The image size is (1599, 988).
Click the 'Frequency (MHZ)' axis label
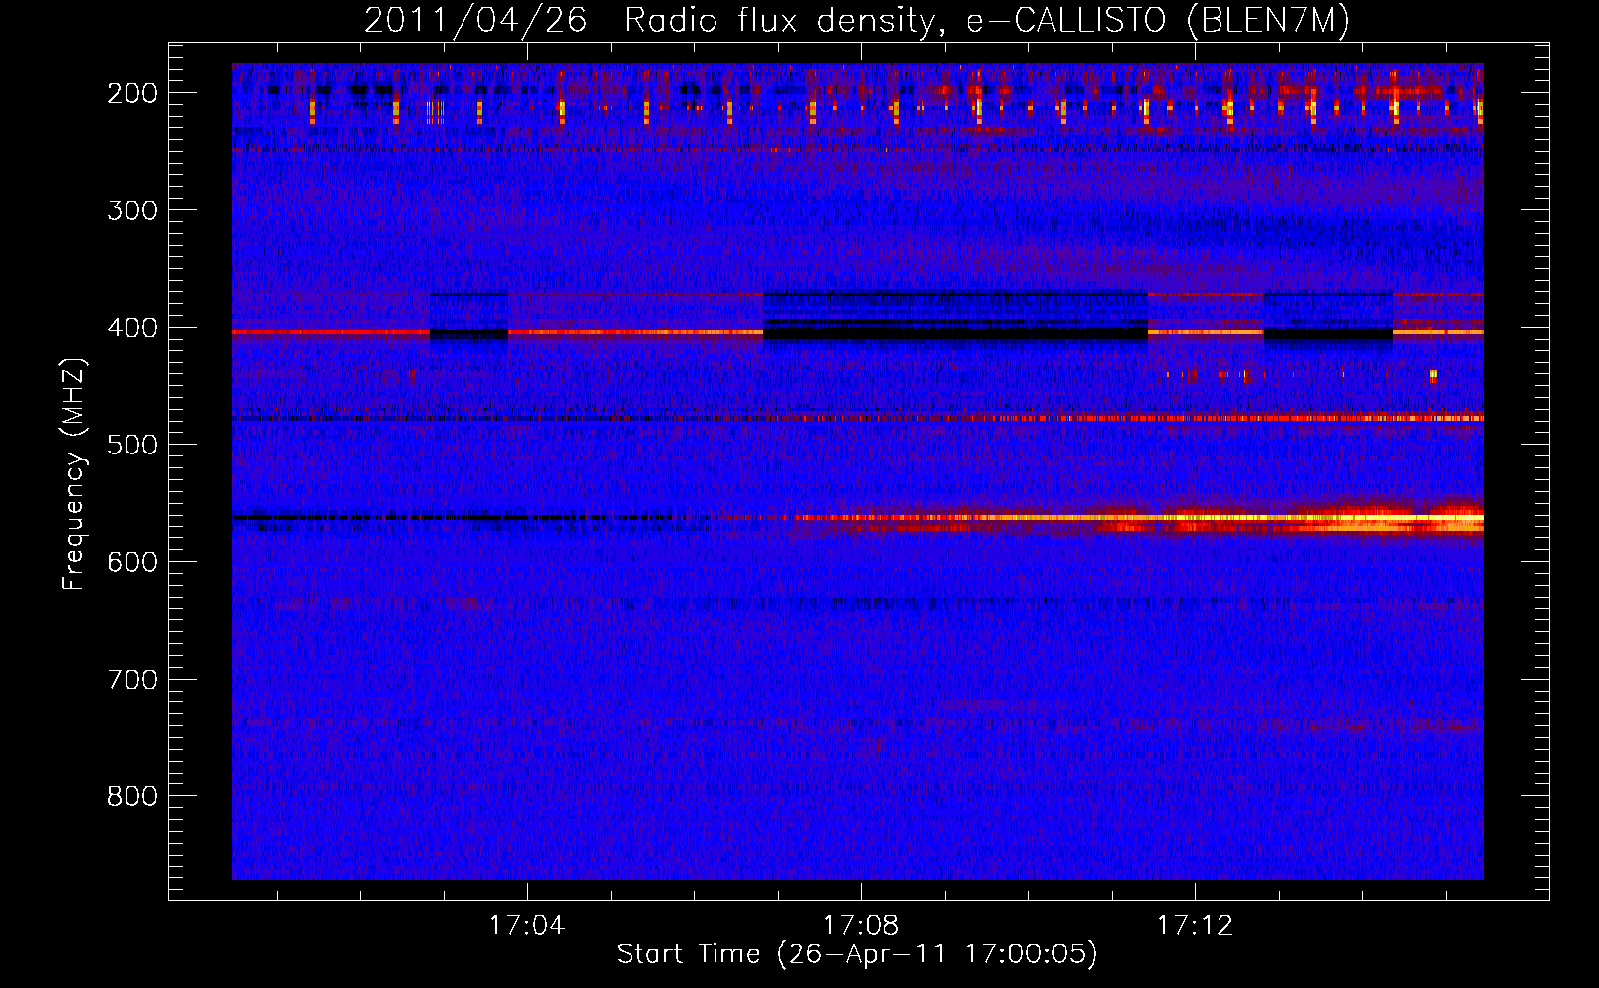coord(74,473)
